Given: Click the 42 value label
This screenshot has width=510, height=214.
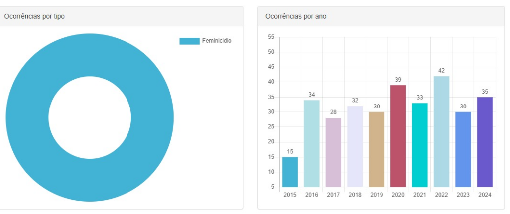Looking at the screenshot, I should [441, 71].
